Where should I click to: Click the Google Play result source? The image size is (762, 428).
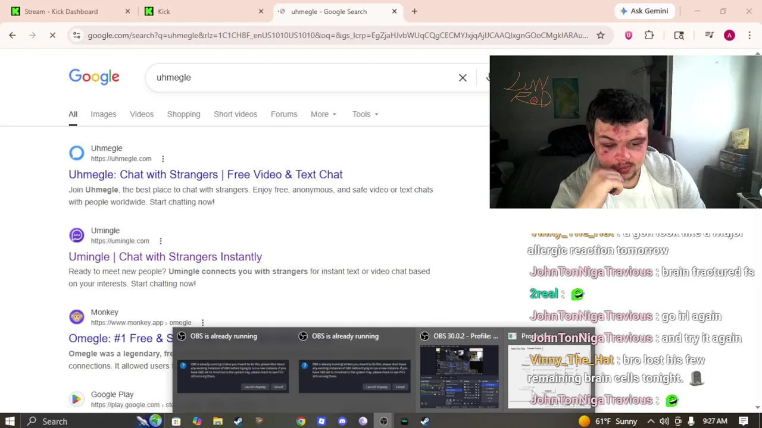112,394
